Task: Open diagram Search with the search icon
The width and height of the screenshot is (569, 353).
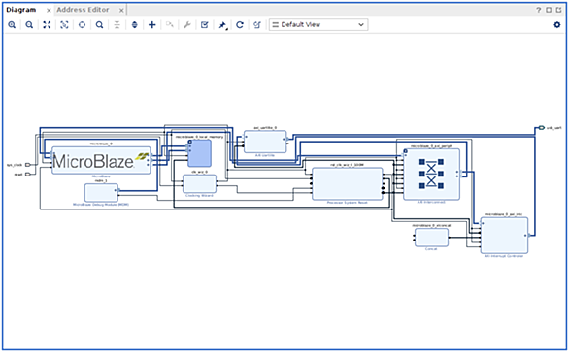Action: (99, 25)
